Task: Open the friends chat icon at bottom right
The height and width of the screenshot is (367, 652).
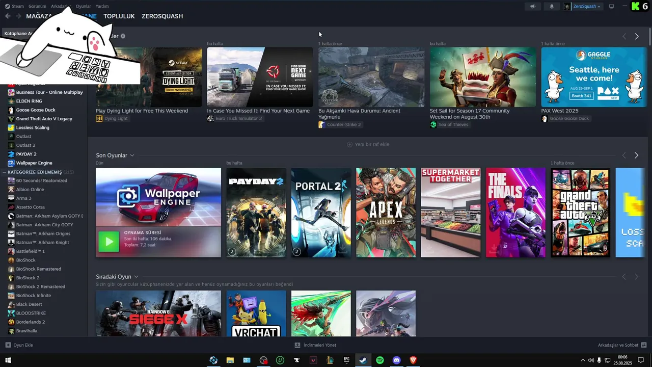Action: (x=644, y=345)
